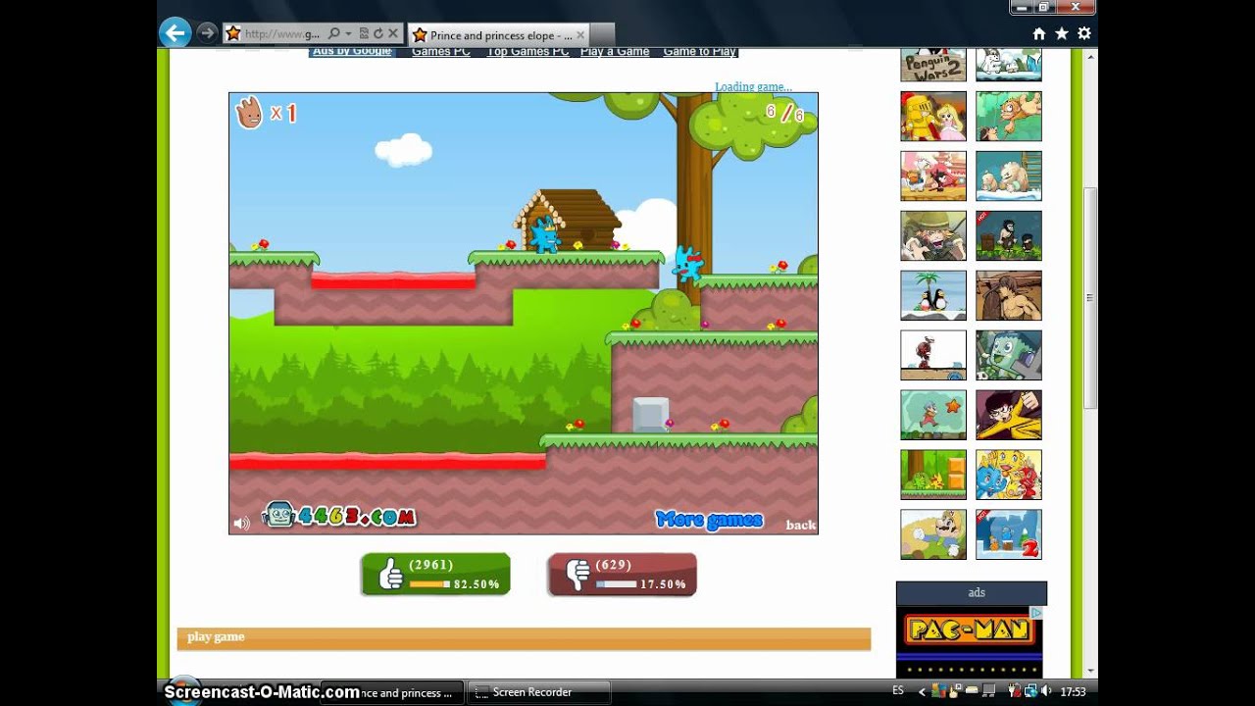Click the AdChoices icon on Pac-Man ad
This screenshot has width=1255, height=706.
pyautogui.click(x=1036, y=612)
